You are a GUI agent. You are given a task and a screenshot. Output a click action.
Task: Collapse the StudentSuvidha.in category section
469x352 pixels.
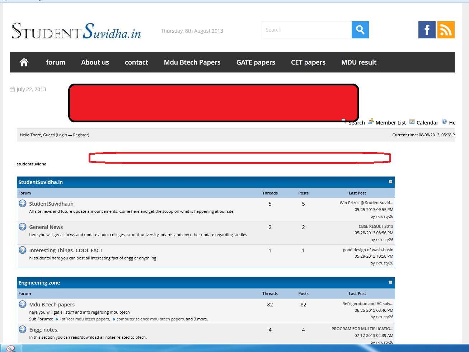pyautogui.click(x=390, y=182)
